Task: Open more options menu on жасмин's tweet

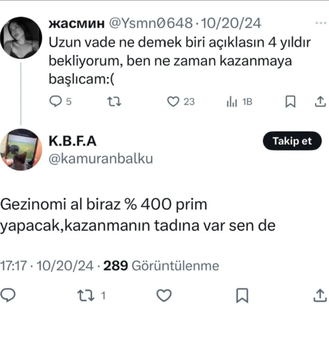Action: 321,23
